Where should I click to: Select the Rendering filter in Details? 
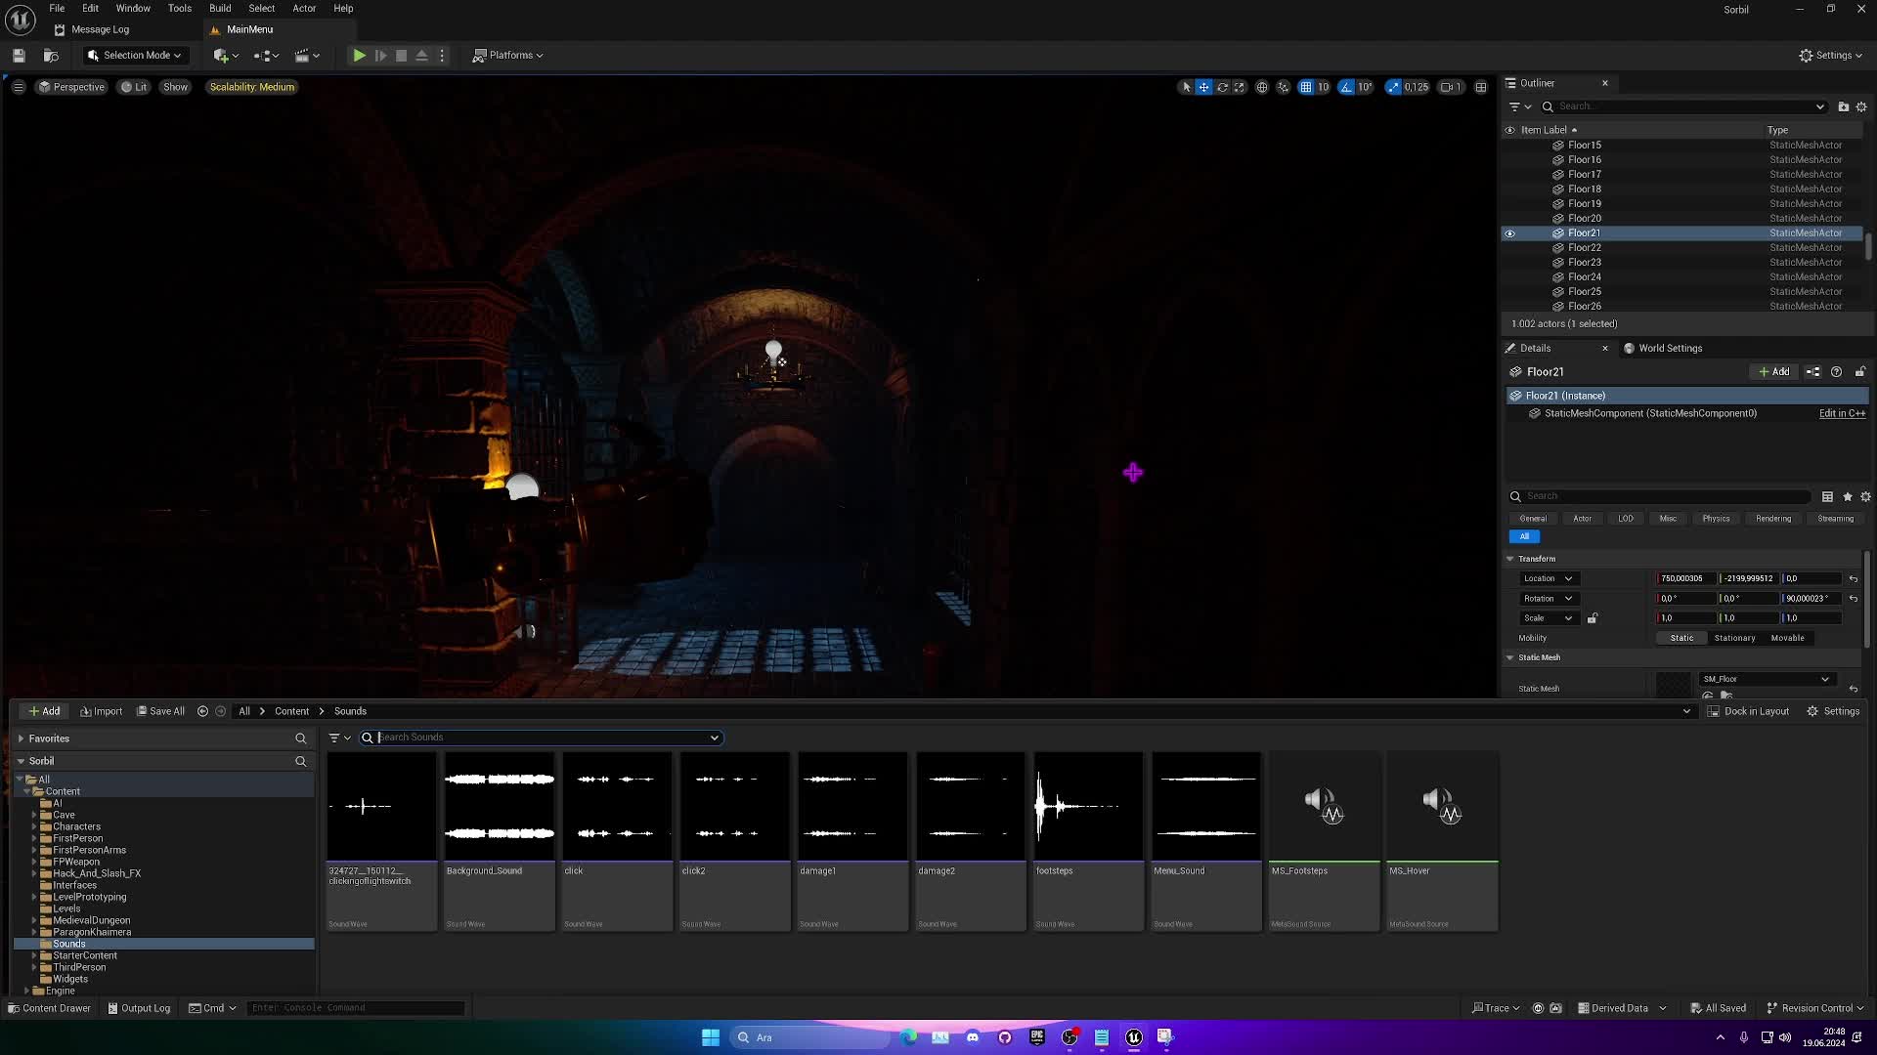[x=1773, y=519]
